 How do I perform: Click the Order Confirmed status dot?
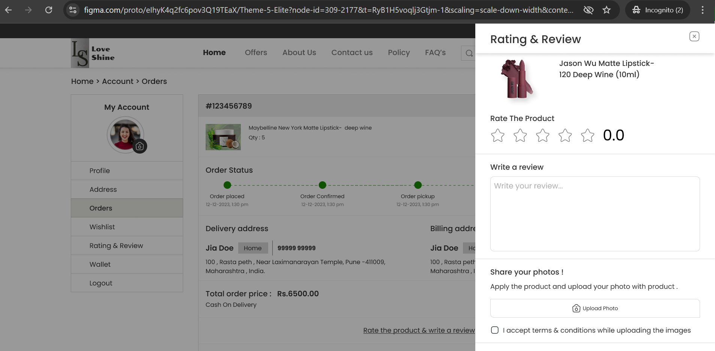tap(322, 185)
